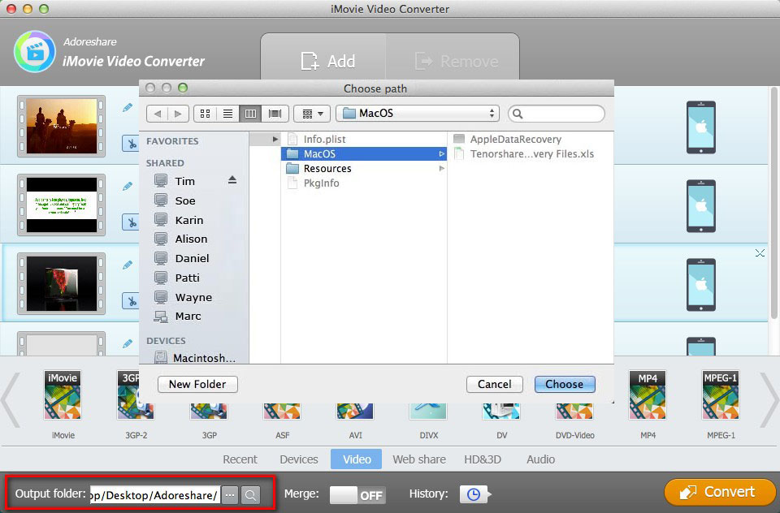
Task: Choose the DIVX format icon
Action: (x=428, y=411)
